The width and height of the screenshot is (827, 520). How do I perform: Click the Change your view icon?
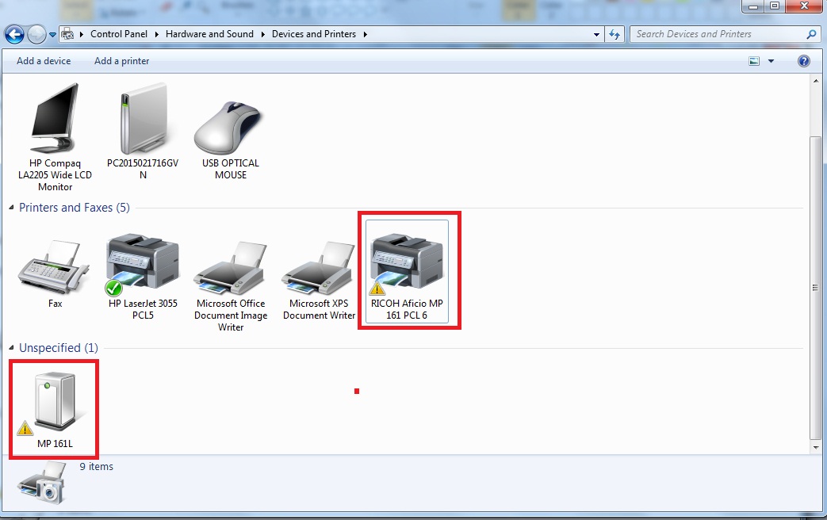click(754, 61)
